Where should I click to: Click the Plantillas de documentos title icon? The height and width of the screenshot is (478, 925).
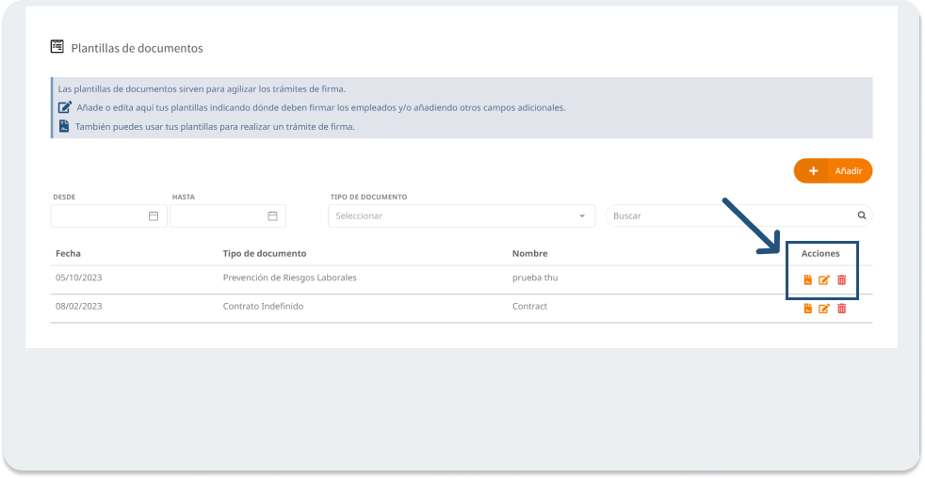[x=57, y=46]
